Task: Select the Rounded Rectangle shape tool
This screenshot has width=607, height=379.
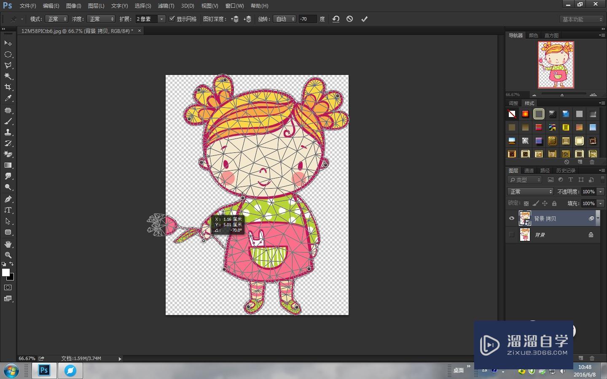Action: point(8,232)
